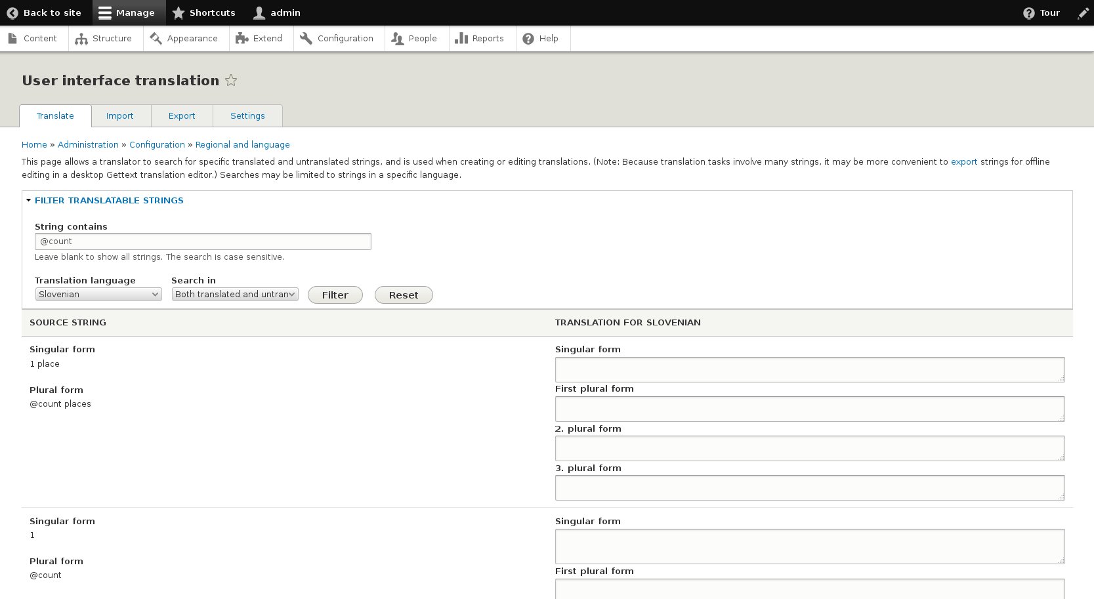Click the Configuration wrench icon

pos(305,38)
